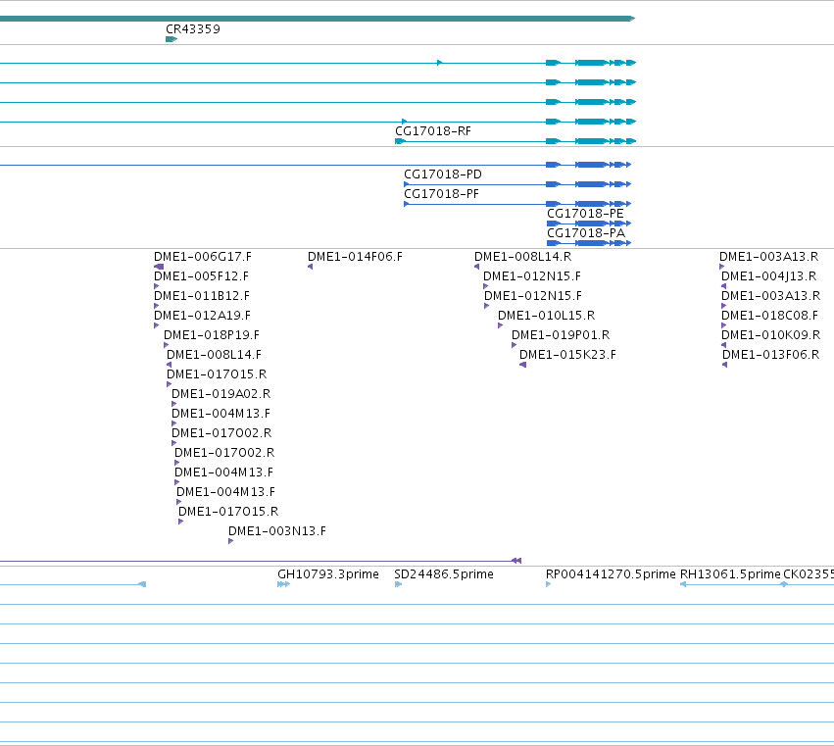834x746 pixels.
Task: Click arrow glyph under DME1-014F06.F
Action: [x=310, y=267]
